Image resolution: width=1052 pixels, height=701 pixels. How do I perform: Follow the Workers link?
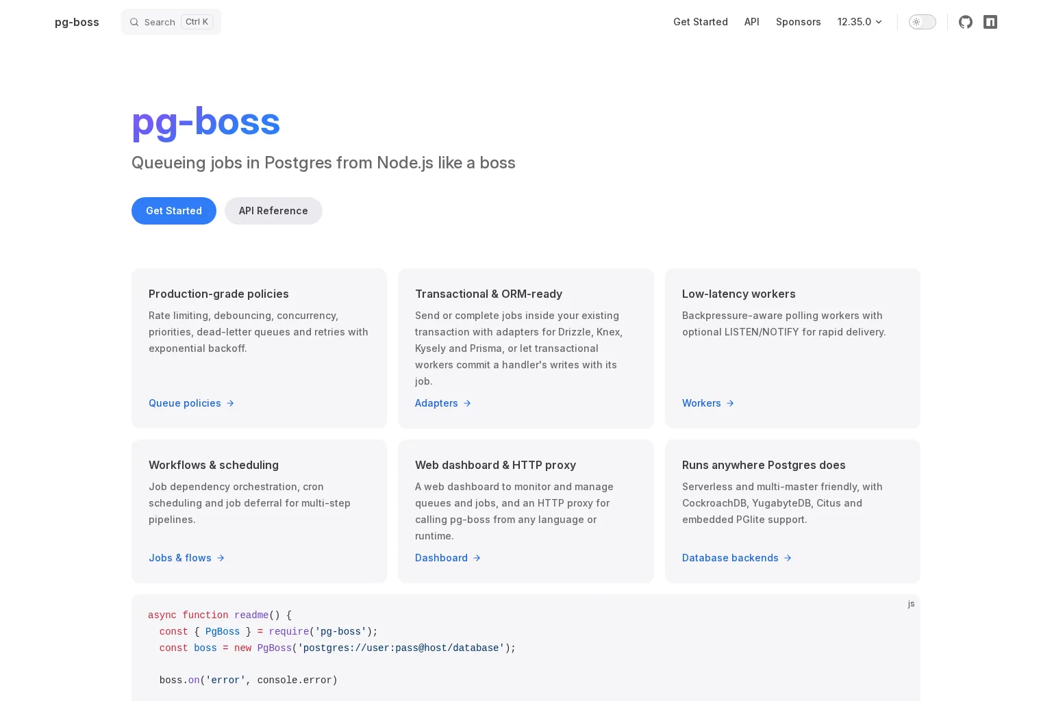click(x=708, y=403)
